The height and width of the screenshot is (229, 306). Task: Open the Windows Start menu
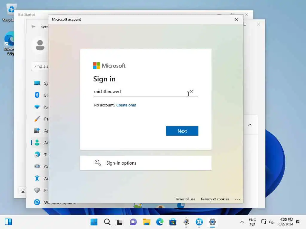[x=94, y=222]
